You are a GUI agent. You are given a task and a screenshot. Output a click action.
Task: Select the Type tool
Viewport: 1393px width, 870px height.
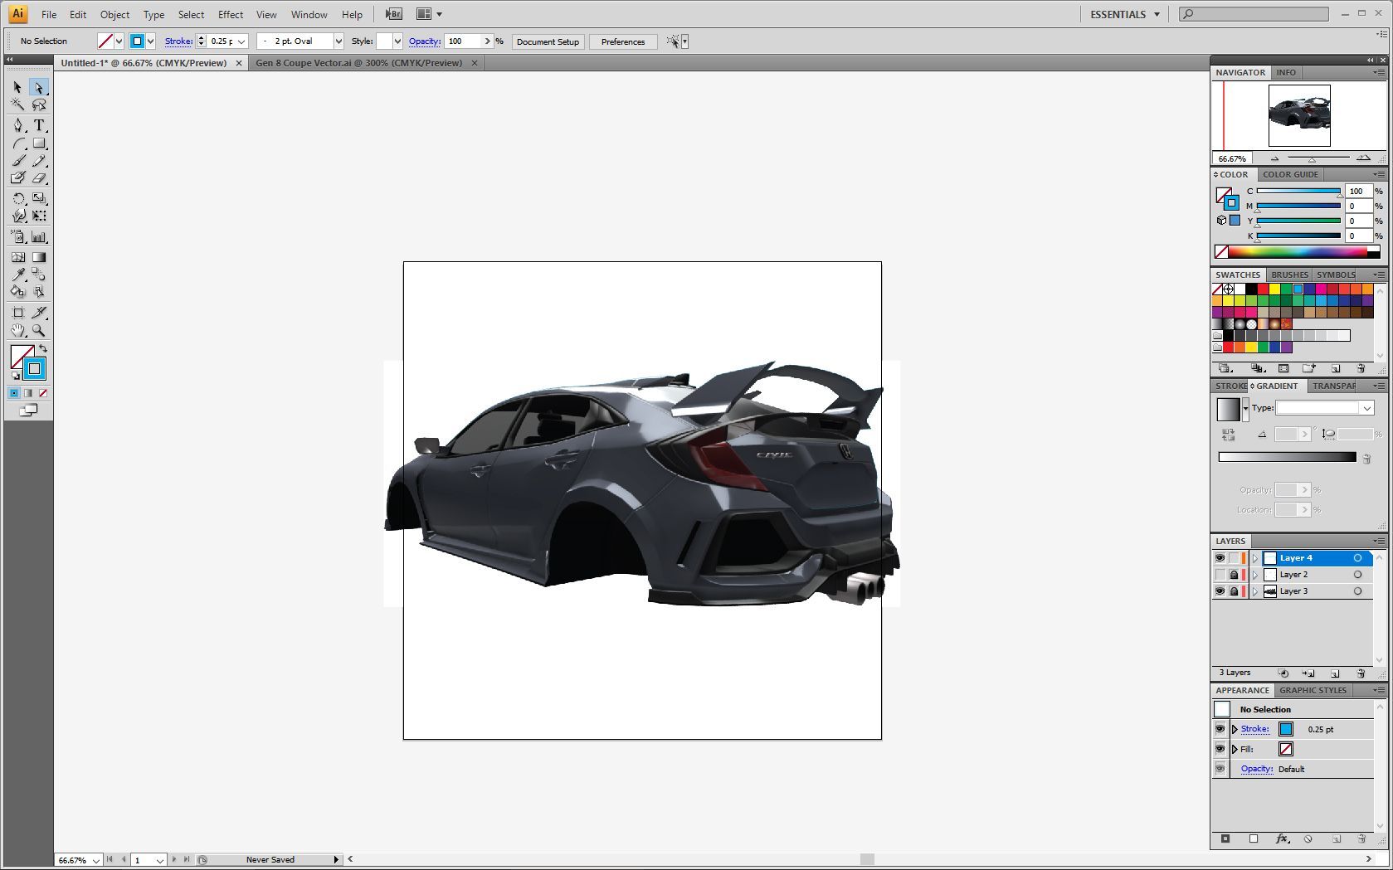pyautogui.click(x=39, y=125)
